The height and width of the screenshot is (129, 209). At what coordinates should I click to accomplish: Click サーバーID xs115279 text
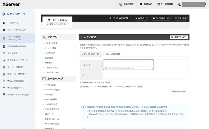(x=119, y=18)
